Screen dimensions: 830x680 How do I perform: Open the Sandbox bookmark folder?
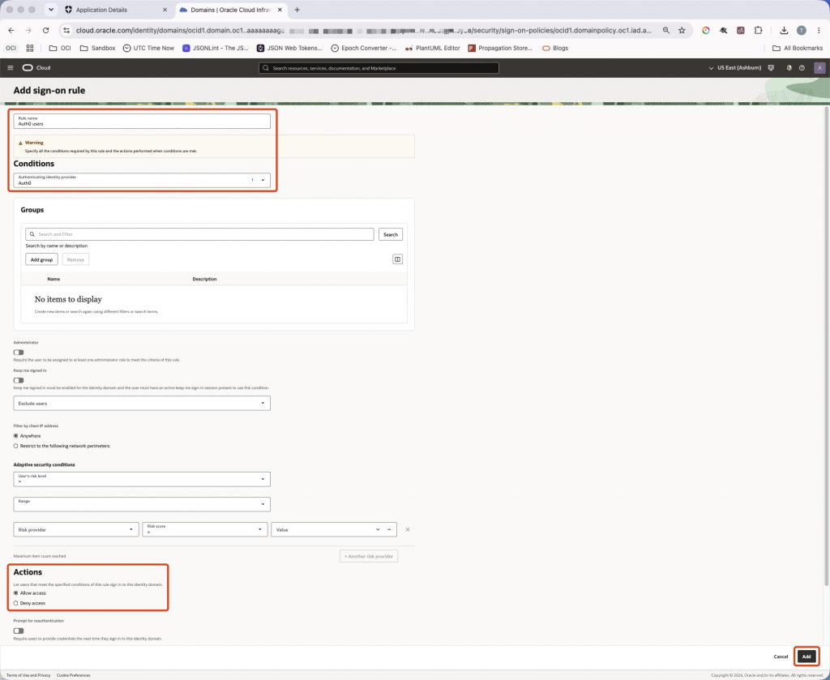(x=97, y=48)
